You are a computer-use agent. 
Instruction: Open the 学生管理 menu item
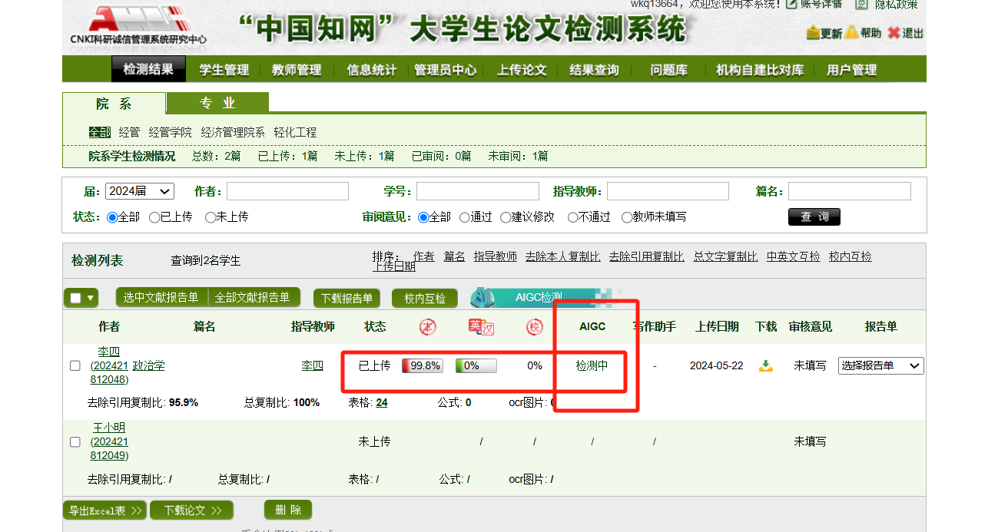tap(224, 70)
